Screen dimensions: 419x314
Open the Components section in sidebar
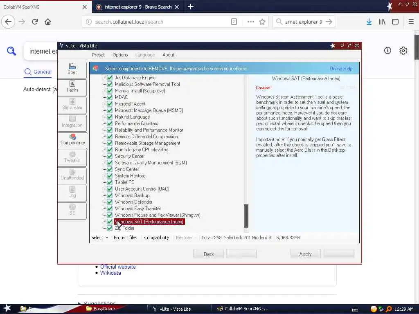[x=72, y=140]
